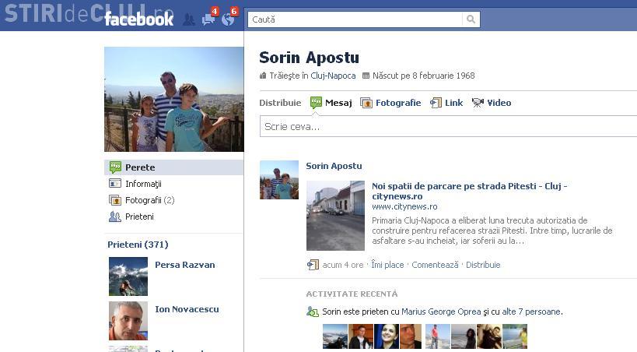
Task: Open the messages notification icon
Action: pyautogui.click(x=208, y=19)
